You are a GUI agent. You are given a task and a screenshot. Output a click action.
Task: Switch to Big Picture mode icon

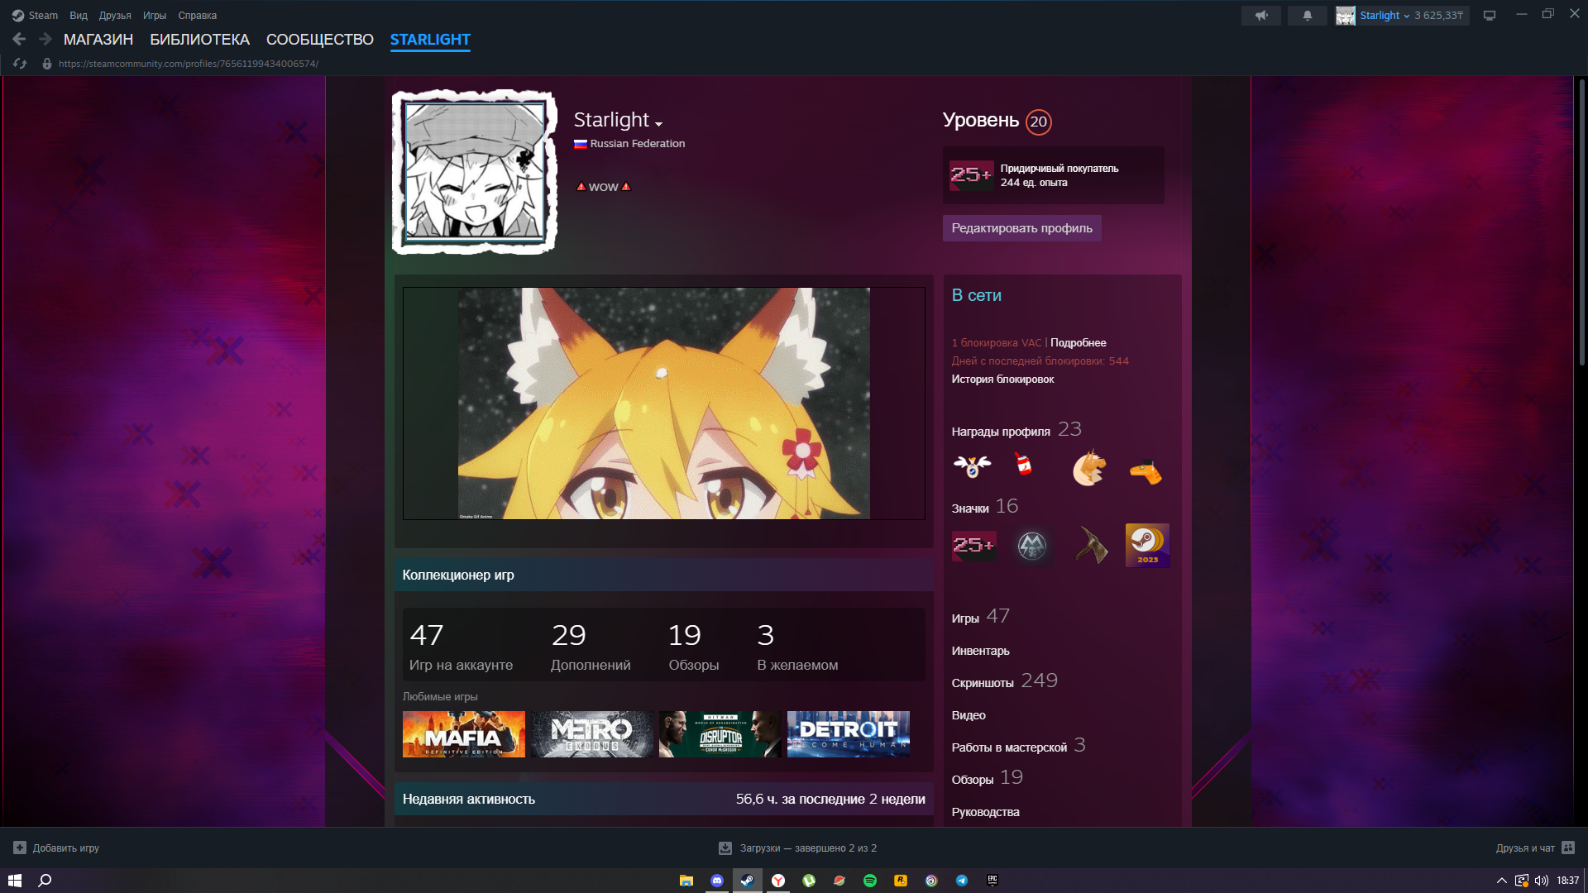click(1490, 15)
